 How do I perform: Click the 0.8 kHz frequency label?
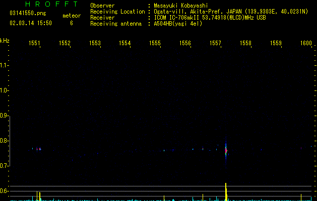(4, 141)
